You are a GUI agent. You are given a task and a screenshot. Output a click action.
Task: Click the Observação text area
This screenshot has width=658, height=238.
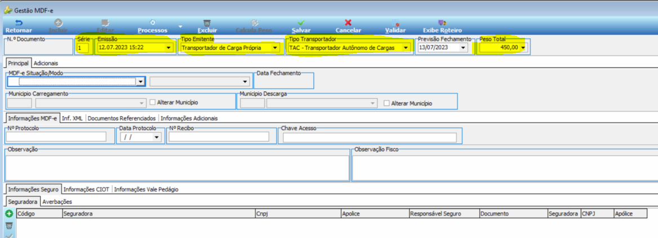point(177,168)
